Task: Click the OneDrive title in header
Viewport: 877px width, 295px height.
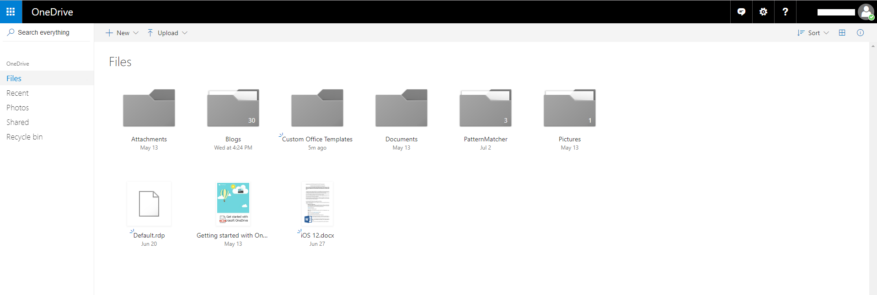Action: coord(52,12)
